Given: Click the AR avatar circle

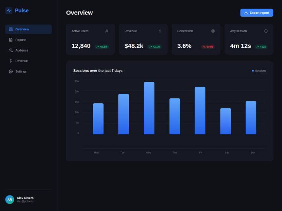Looking at the screenshot, I should [10, 200].
